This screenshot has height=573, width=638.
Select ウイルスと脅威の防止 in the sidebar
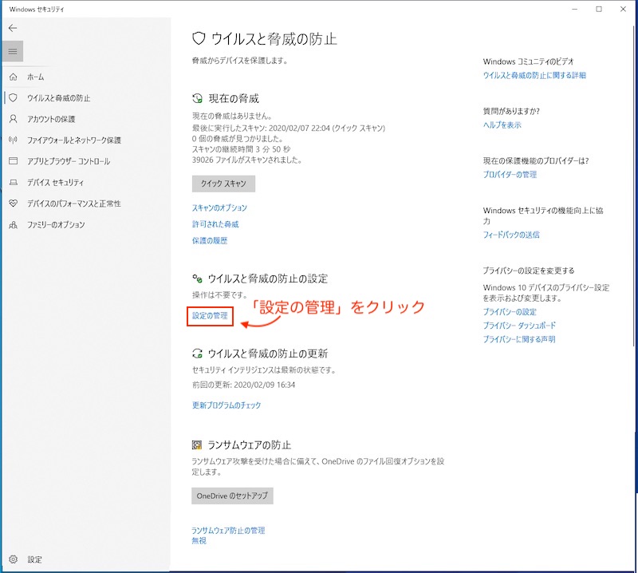click(58, 98)
